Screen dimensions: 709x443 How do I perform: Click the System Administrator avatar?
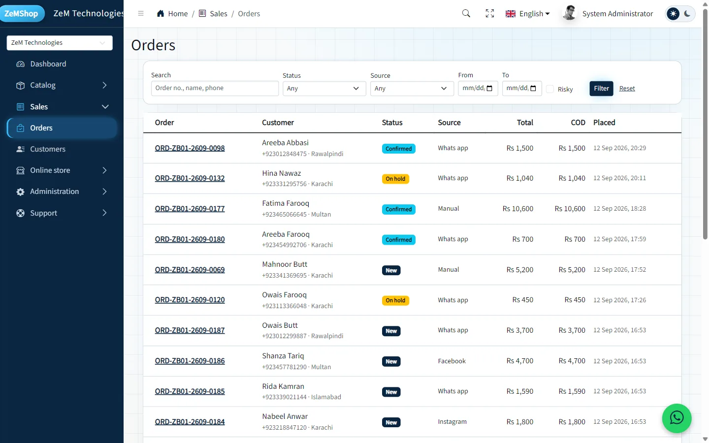tap(570, 13)
